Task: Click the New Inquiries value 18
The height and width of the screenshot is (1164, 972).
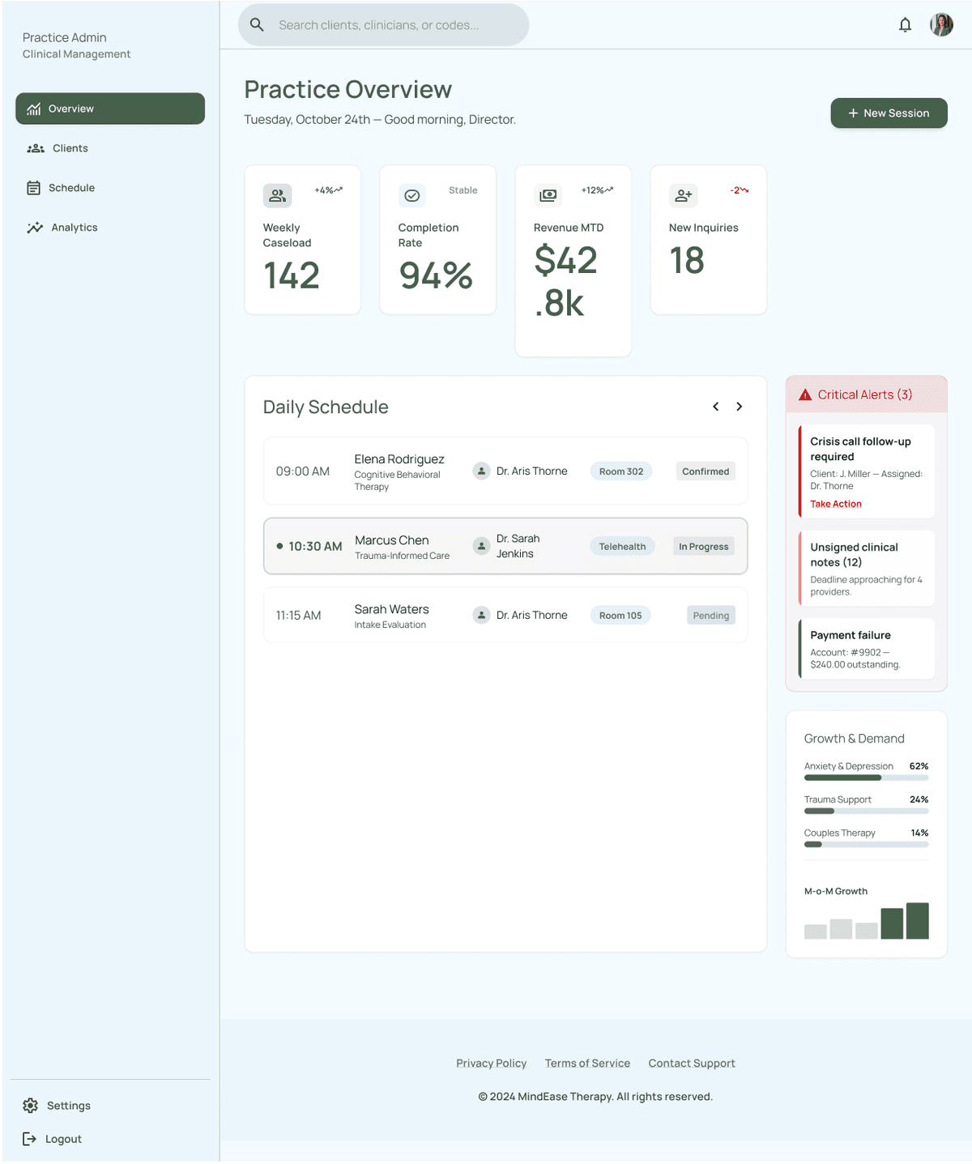Action: point(687,261)
